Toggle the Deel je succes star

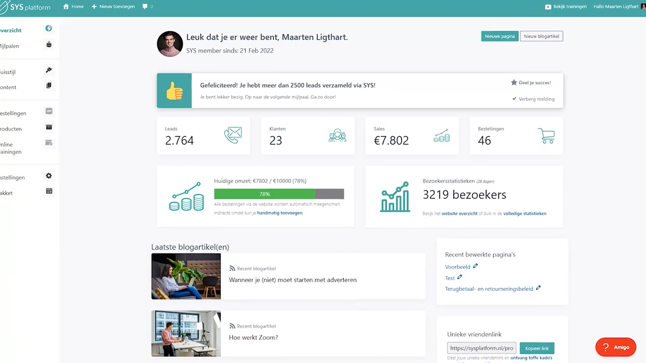pos(514,82)
